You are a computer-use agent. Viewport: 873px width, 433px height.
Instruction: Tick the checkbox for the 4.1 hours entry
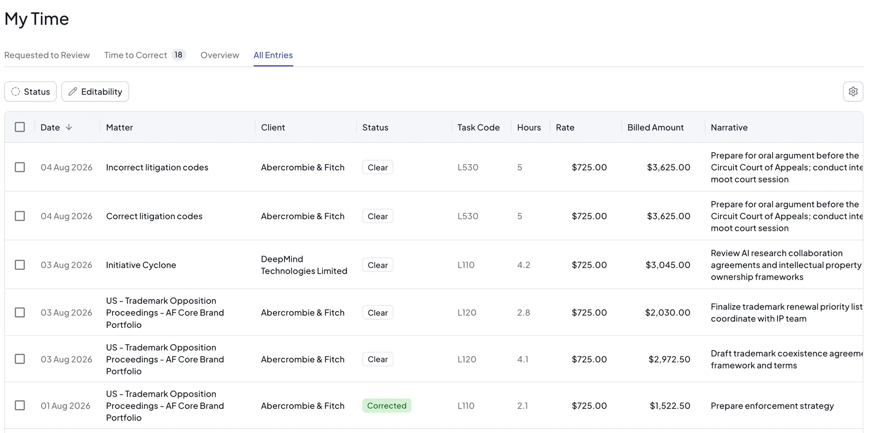click(20, 359)
